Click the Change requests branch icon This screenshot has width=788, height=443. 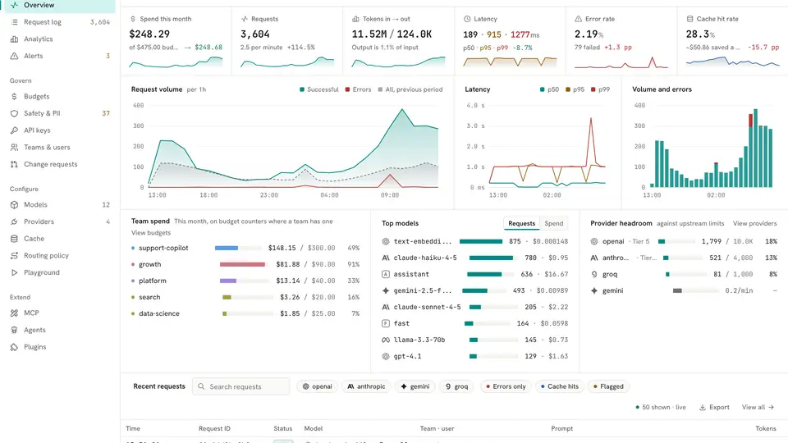[14, 164]
